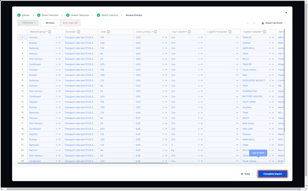Click the redo arrow icon
Viewport: 308px width, 191px height.
(254, 23)
